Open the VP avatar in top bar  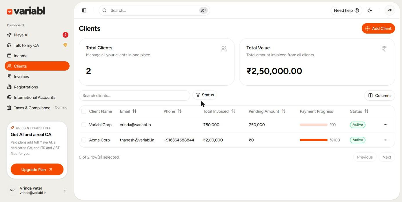click(390, 10)
